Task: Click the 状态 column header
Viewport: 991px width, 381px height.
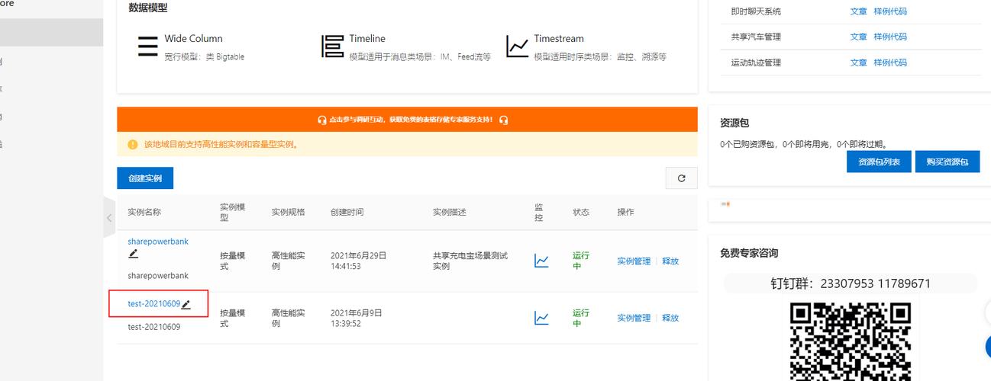Action: point(581,212)
